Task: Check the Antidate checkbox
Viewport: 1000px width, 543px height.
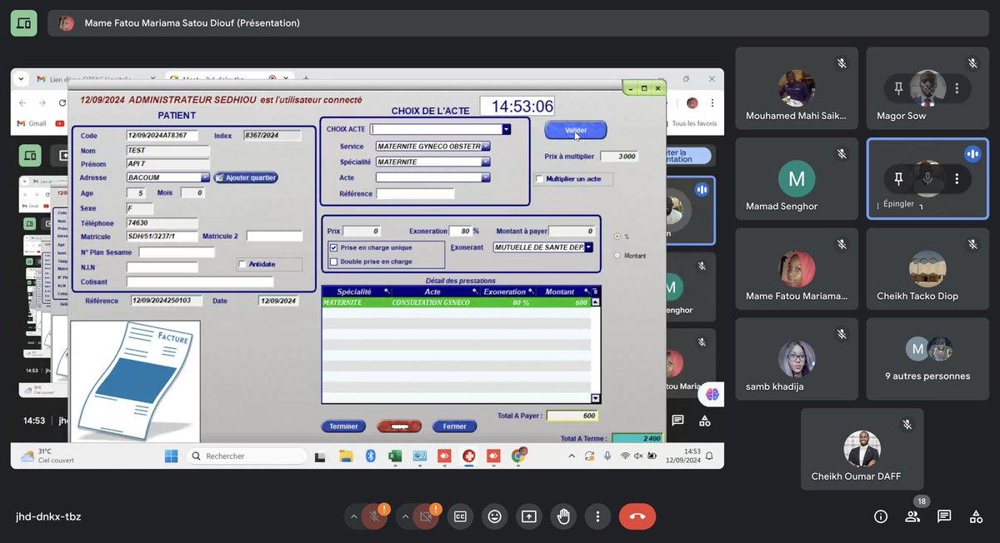Action: coord(242,265)
